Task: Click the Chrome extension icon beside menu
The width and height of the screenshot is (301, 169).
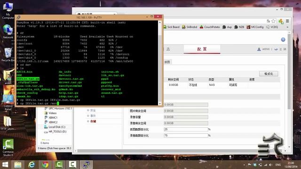Action: tap(281, 21)
